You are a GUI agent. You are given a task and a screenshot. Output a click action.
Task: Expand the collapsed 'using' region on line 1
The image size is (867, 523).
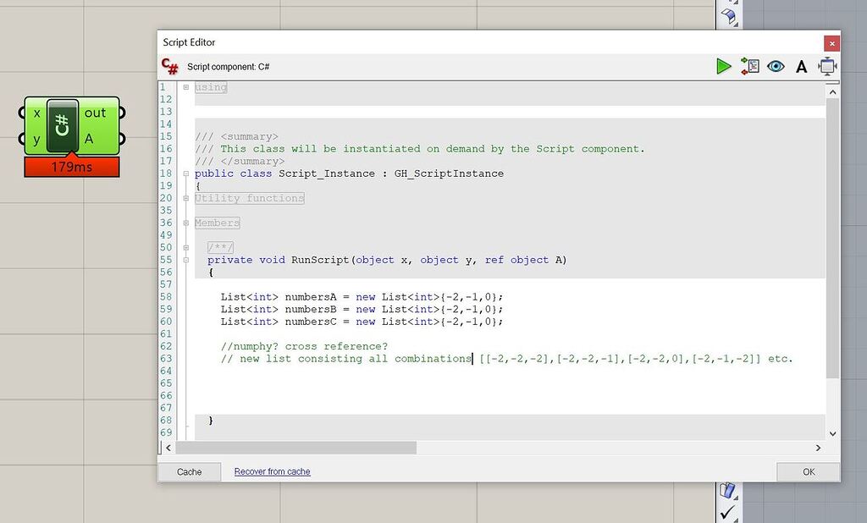tap(185, 87)
